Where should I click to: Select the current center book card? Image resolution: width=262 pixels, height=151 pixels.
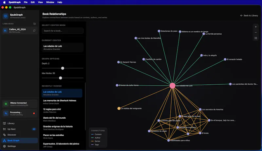(x=63, y=47)
